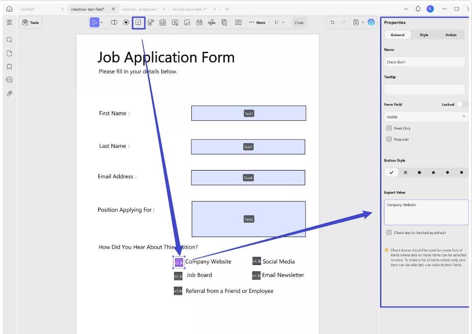The height and width of the screenshot is (334, 472).
Task: Select the radio button tool
Action: [126, 22]
